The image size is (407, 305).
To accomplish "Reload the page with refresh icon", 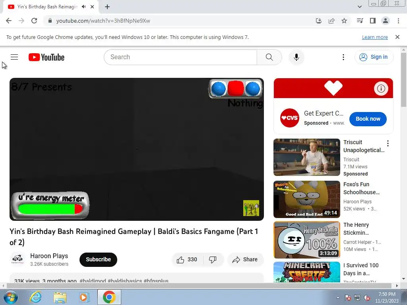I will tap(34, 21).
